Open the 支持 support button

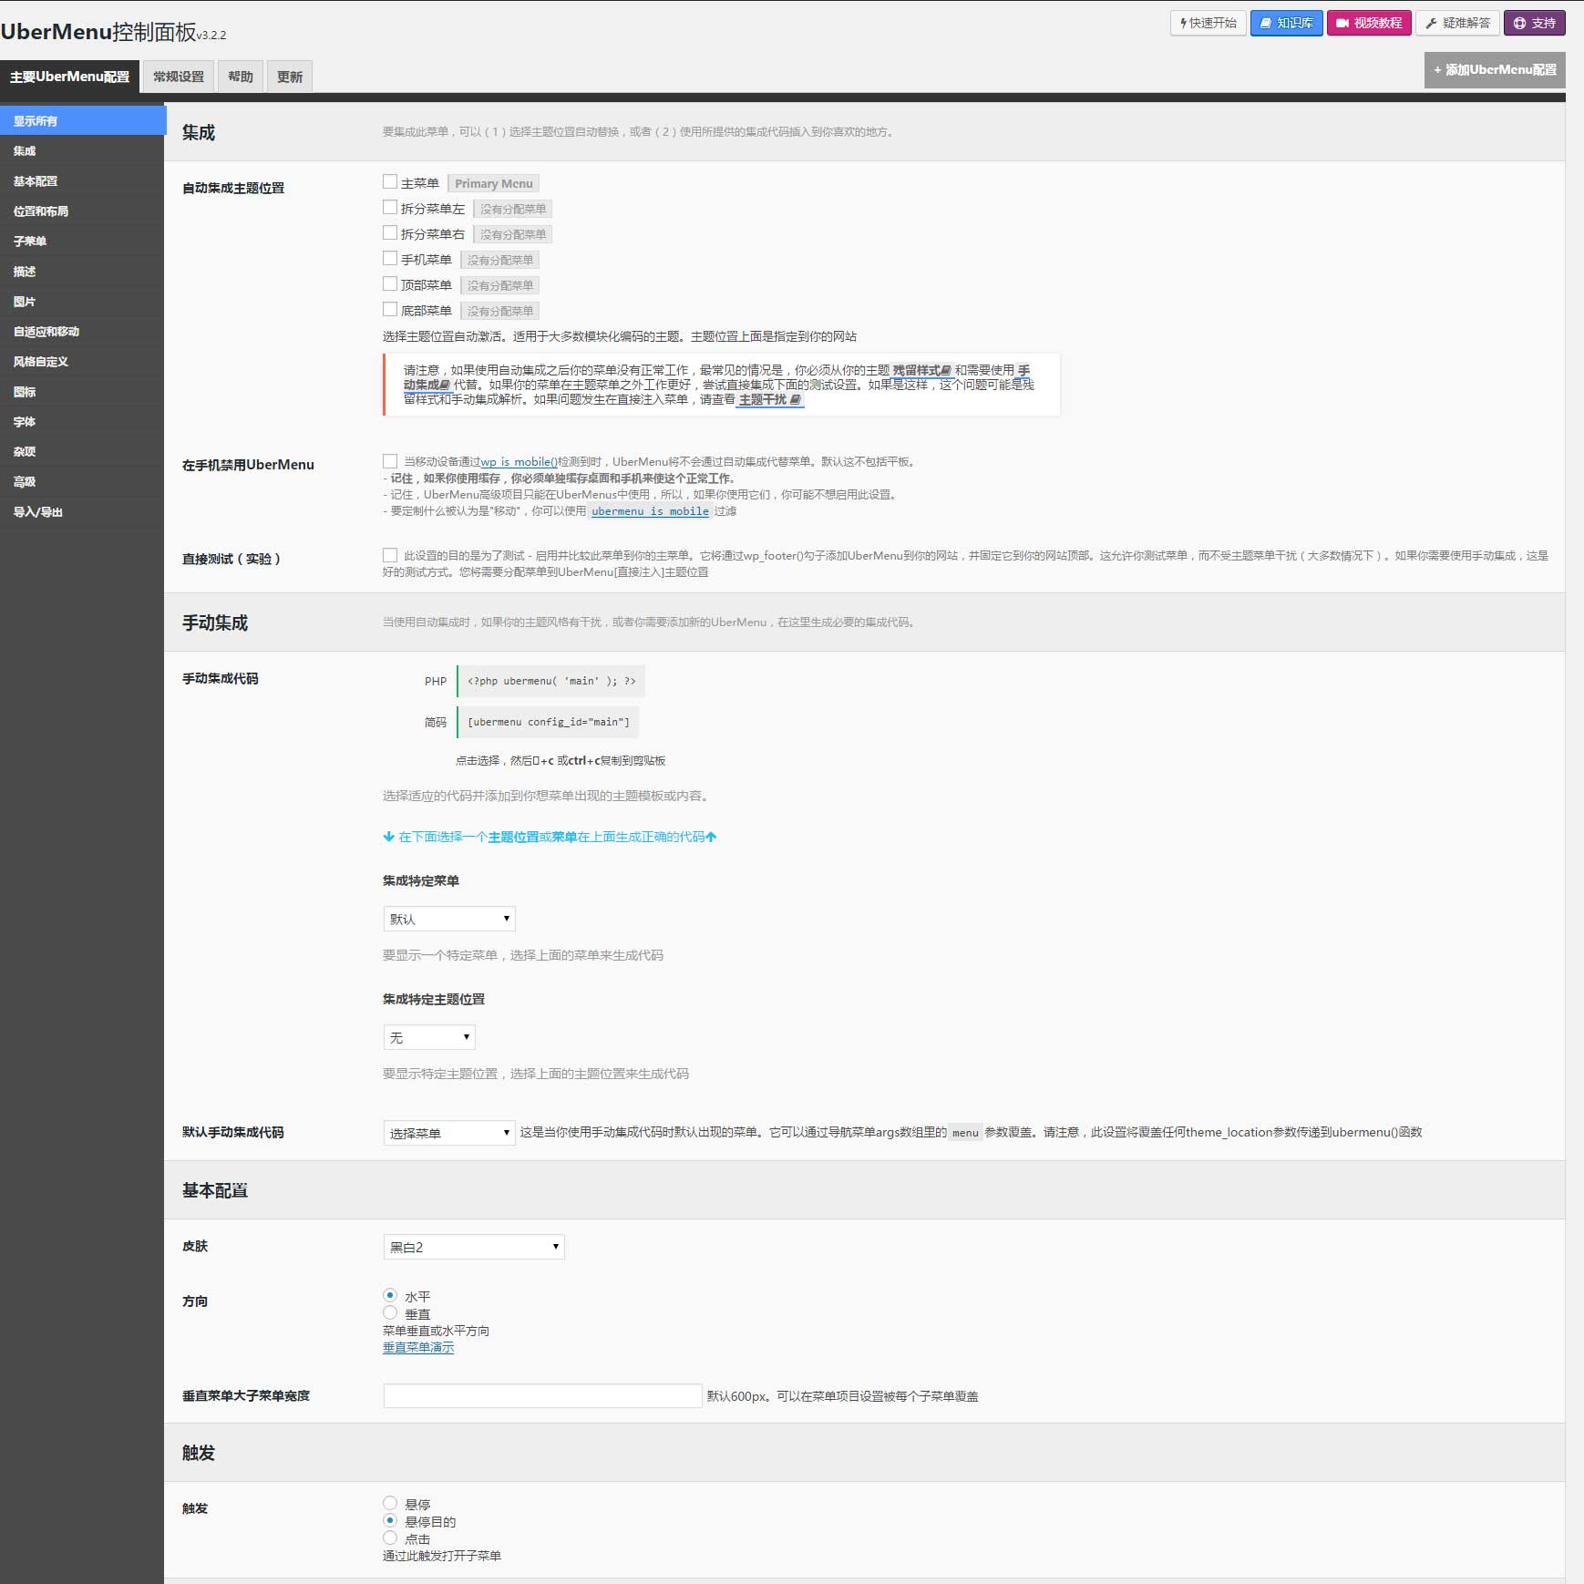pyautogui.click(x=1534, y=23)
